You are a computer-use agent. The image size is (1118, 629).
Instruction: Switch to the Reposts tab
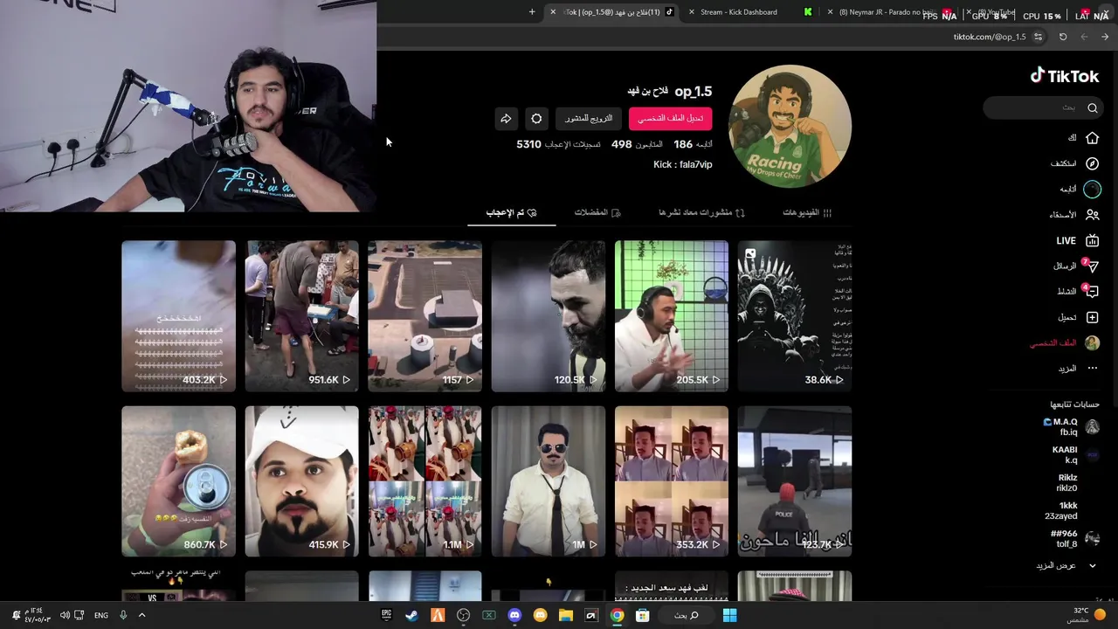point(702,212)
